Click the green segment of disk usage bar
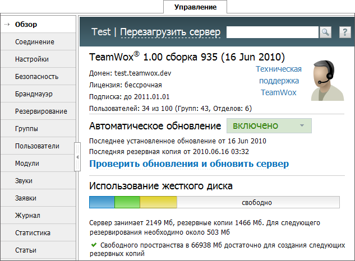The height and width of the screenshot is (261, 355). click(127, 202)
